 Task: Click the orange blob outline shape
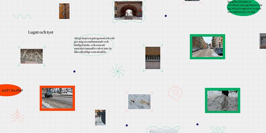(x=175, y=93)
